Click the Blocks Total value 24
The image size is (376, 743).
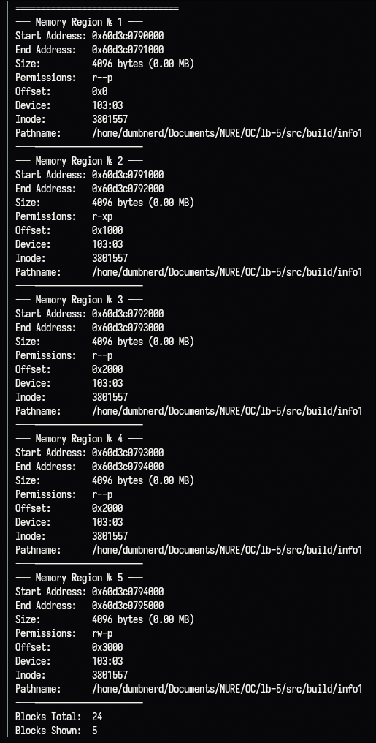97,717
